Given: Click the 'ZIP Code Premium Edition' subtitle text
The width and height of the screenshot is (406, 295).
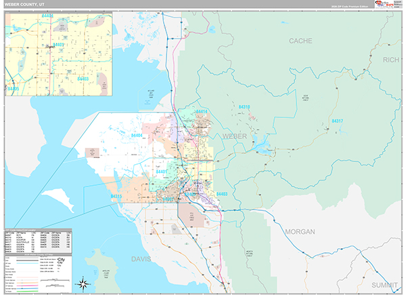Looking at the screenshot, I should tap(350, 7).
